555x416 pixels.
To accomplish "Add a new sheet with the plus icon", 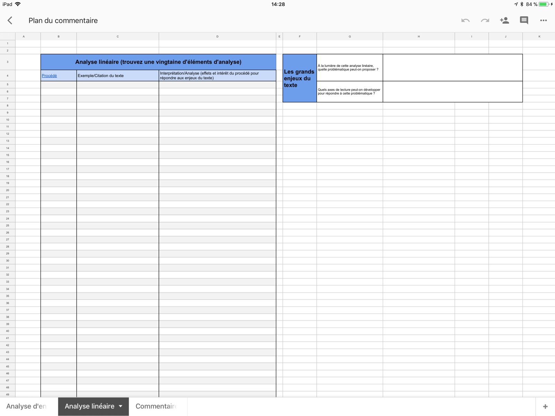I will 545,406.
